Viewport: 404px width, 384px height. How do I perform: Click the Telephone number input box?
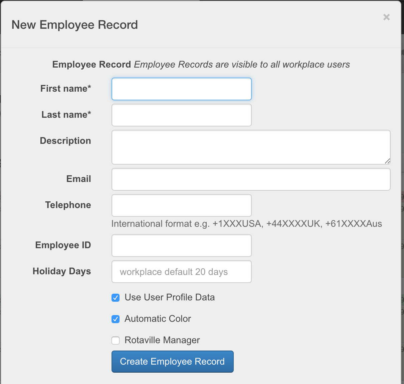point(181,205)
